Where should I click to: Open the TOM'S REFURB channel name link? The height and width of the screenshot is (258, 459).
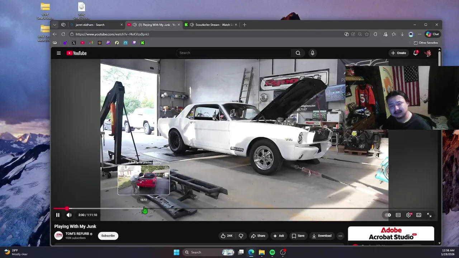77,234
